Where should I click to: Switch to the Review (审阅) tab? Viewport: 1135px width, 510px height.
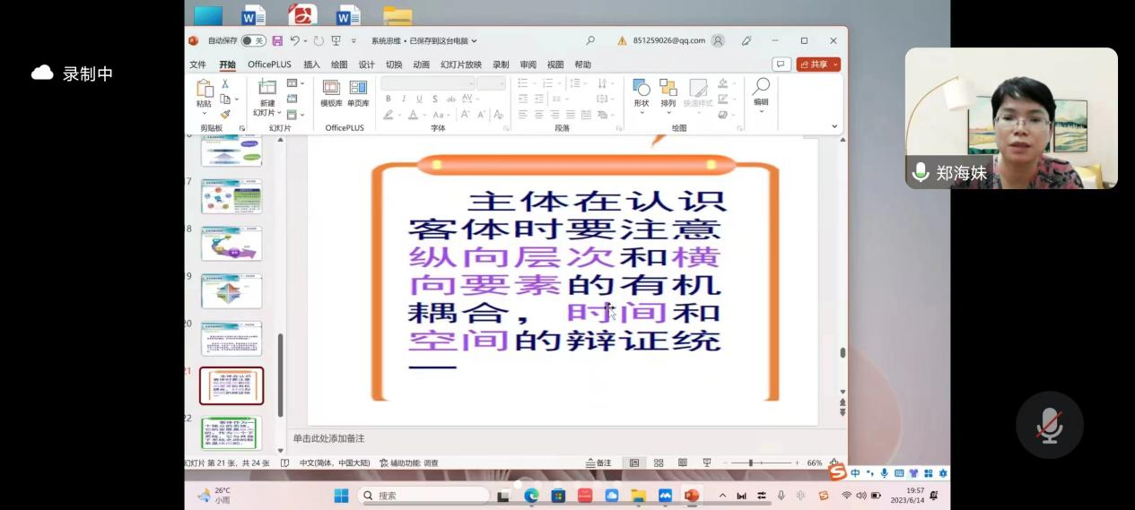point(528,65)
